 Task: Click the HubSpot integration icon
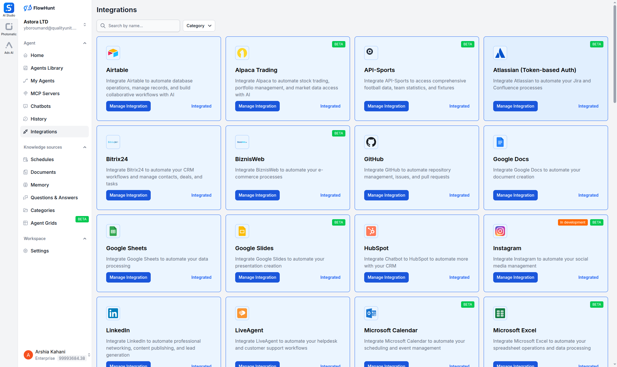371,231
